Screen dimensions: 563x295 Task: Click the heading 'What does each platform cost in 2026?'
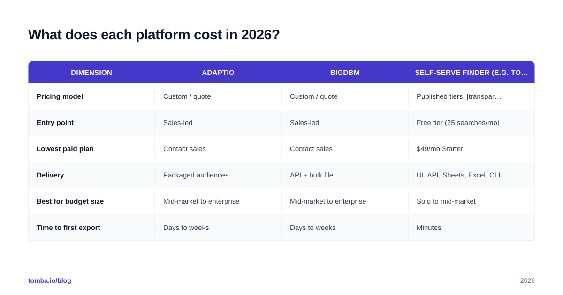(154, 35)
